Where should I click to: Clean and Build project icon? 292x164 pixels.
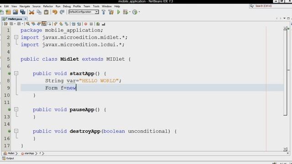coord(111,12)
